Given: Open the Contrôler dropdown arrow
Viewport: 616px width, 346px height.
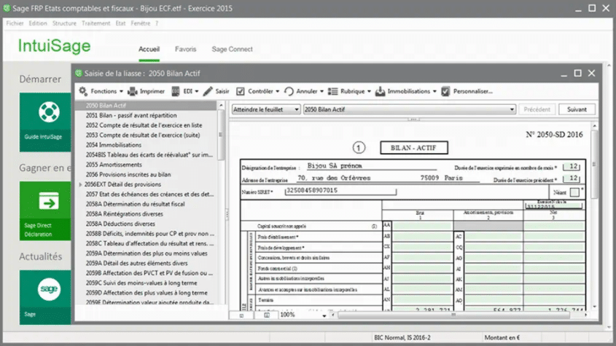Looking at the screenshot, I should [277, 92].
